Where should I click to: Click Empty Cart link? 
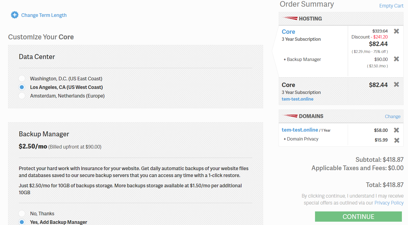tap(391, 6)
